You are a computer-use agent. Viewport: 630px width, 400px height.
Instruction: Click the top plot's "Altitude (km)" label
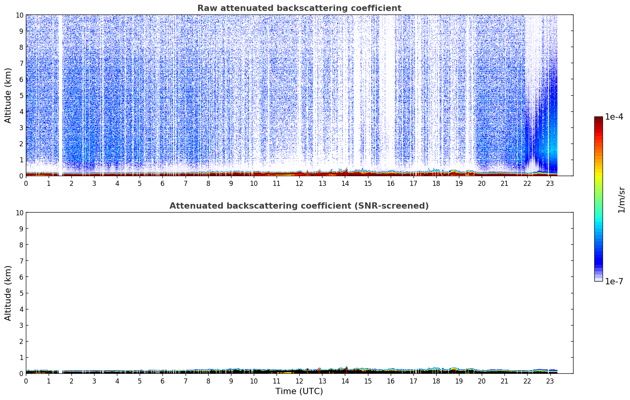pos(8,95)
